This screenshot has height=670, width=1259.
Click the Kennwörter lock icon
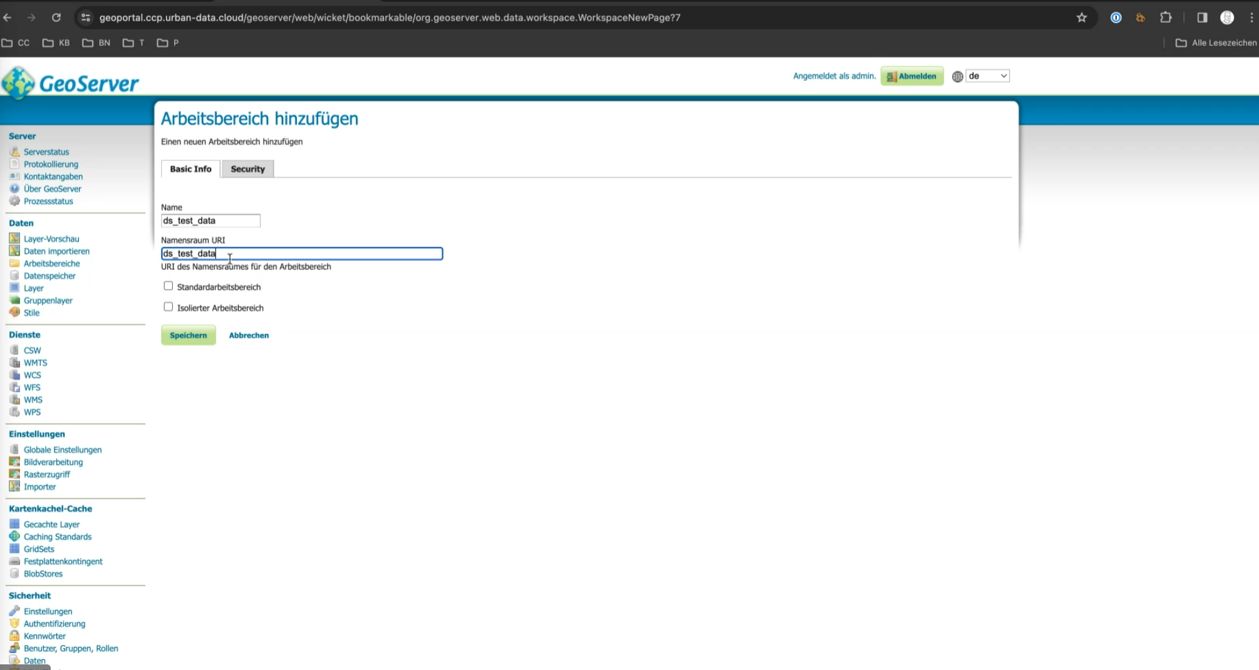click(14, 636)
